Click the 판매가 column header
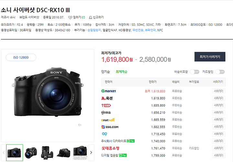Viewport: 233px width, 162px height. click(153, 82)
